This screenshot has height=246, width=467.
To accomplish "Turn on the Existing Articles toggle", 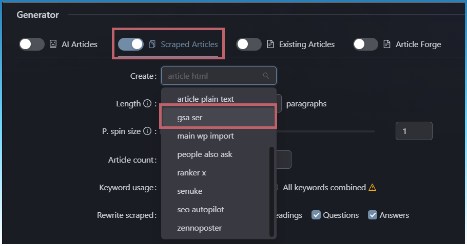I will pyautogui.click(x=249, y=44).
